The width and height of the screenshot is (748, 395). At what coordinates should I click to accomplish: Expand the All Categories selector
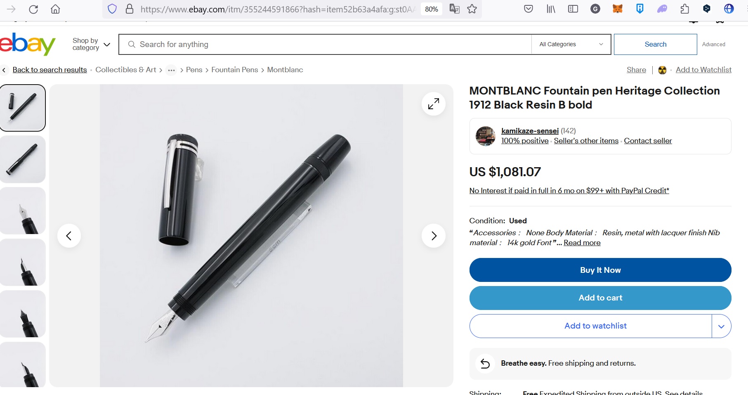pos(571,44)
